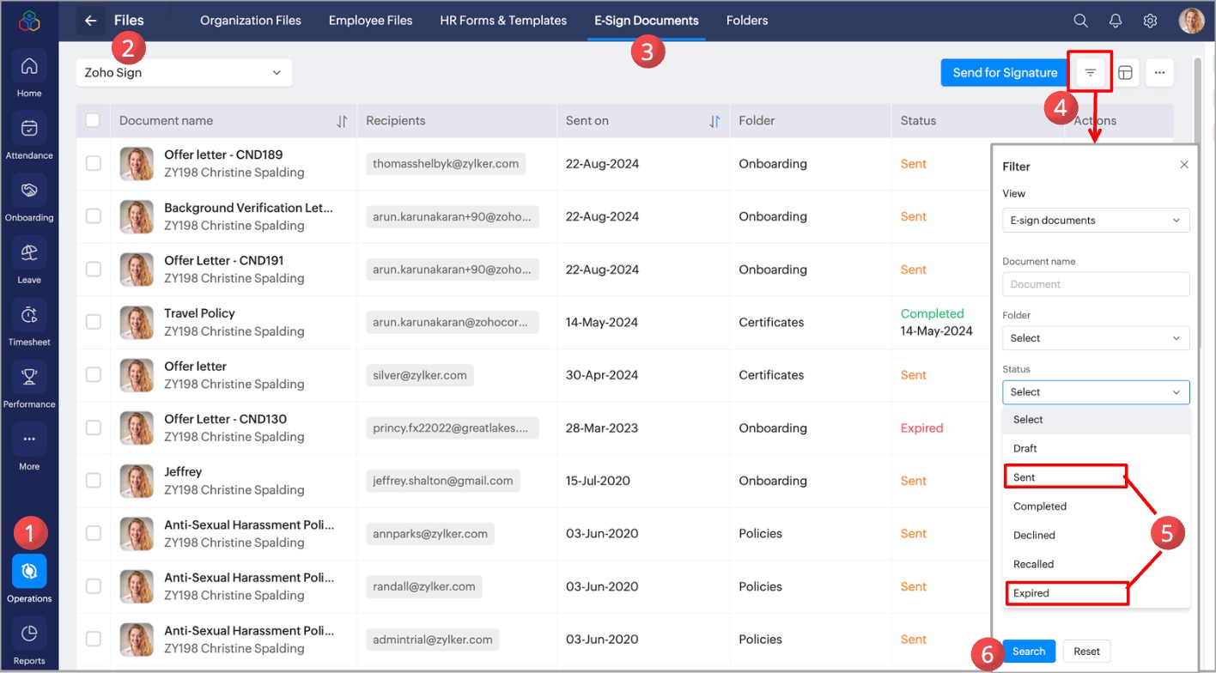Open Performance trophy icon in sidebar
This screenshot has width=1216, height=673.
point(29,377)
